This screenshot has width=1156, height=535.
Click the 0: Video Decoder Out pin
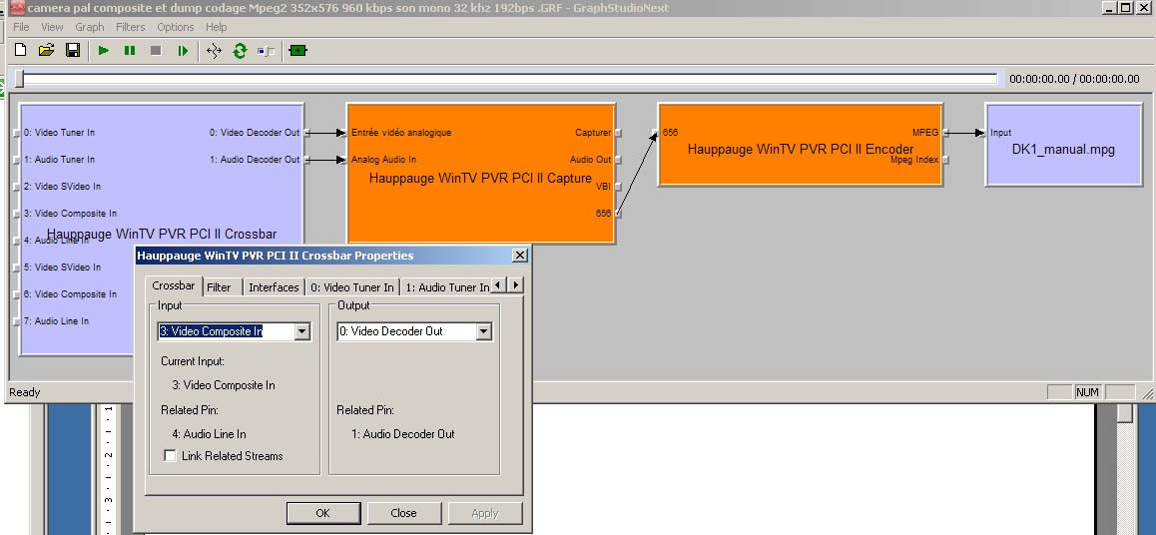(x=307, y=133)
